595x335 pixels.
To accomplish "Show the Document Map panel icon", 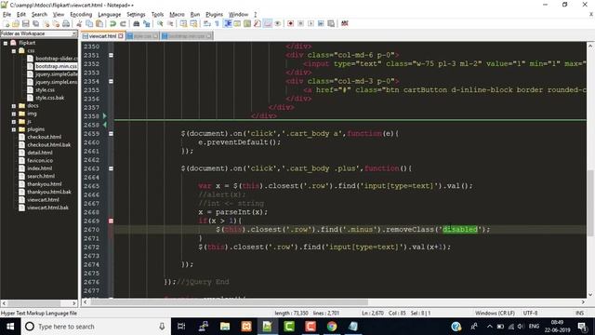I will coord(247,23).
